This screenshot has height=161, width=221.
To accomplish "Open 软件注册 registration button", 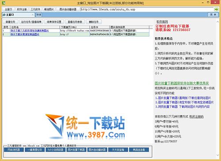I will pyautogui.click(x=22, y=9).
